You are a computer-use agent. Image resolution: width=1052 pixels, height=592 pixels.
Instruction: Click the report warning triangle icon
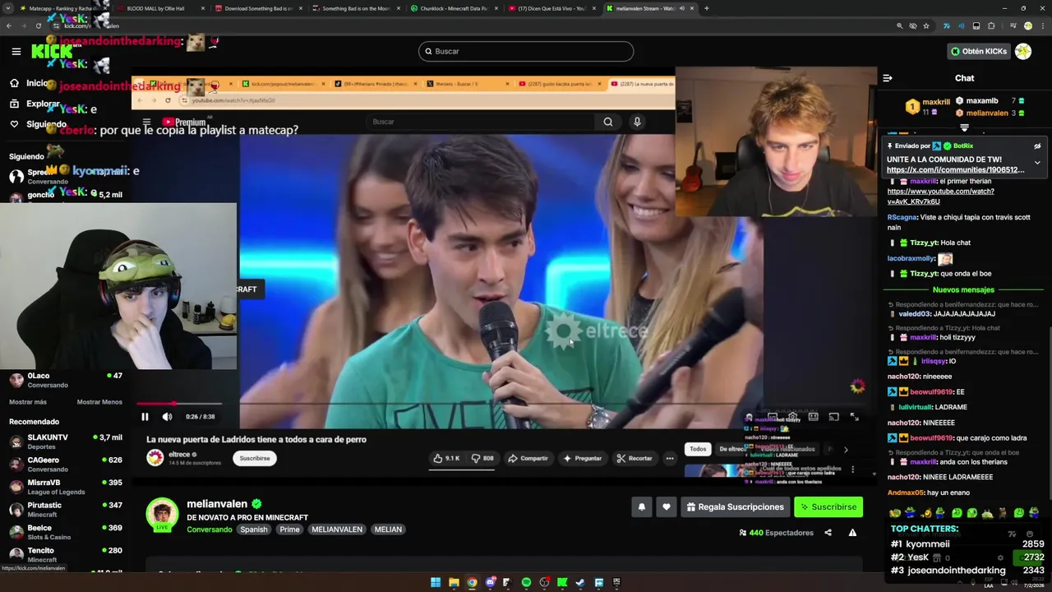coord(852,533)
